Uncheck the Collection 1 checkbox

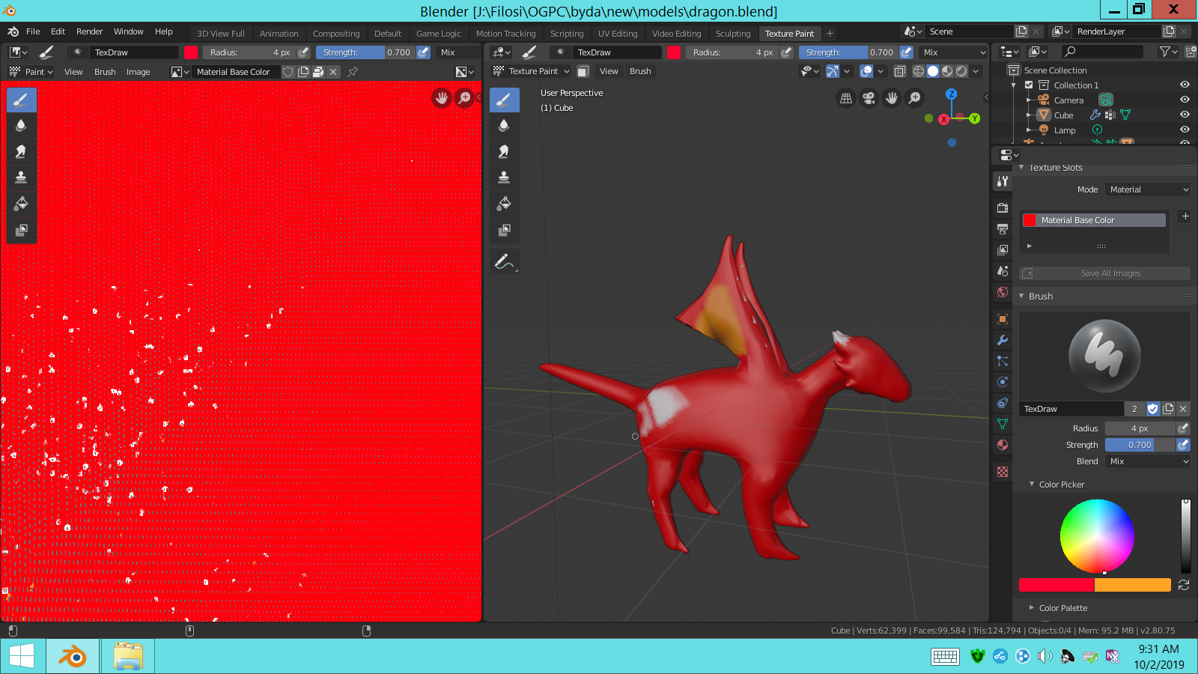1029,85
